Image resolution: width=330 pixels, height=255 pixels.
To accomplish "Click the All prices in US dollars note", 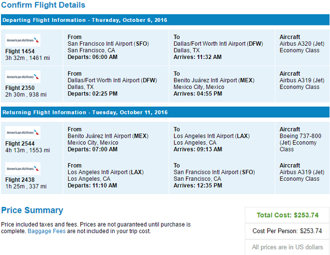I will coord(287,247).
